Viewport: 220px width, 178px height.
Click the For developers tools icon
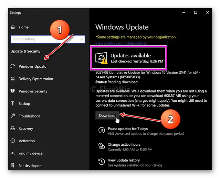tap(13, 165)
